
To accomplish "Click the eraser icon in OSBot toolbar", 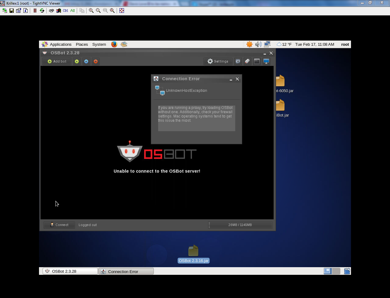I will (x=247, y=61).
